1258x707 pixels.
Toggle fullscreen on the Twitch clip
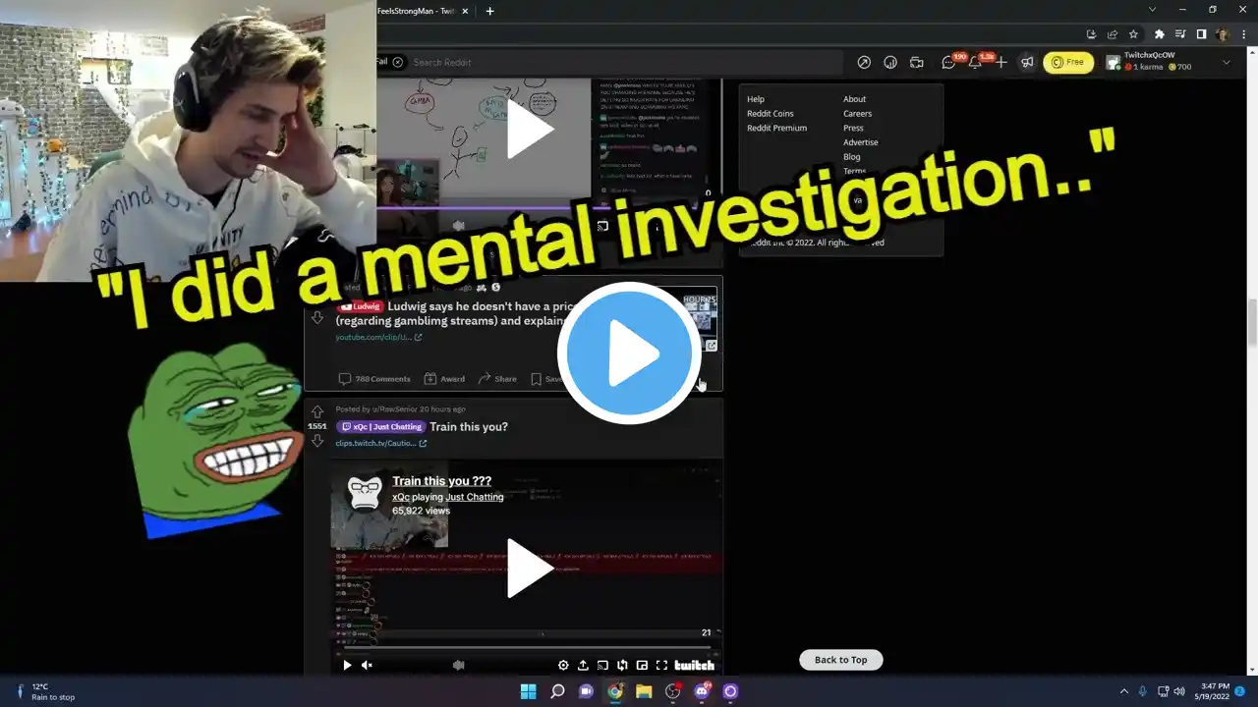coord(661,665)
